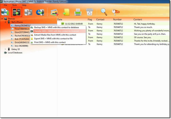Collapse the Devices tree node
The image size is (171, 119).
coord(2,19)
